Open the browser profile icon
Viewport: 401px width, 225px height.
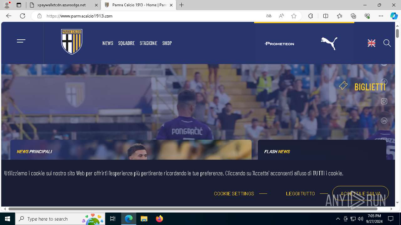click(x=7, y=5)
